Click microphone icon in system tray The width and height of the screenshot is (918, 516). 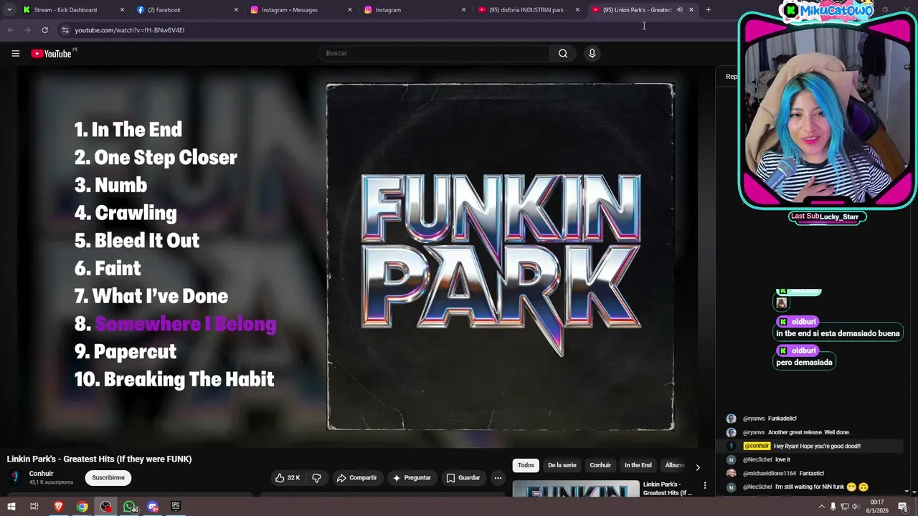pos(833,507)
